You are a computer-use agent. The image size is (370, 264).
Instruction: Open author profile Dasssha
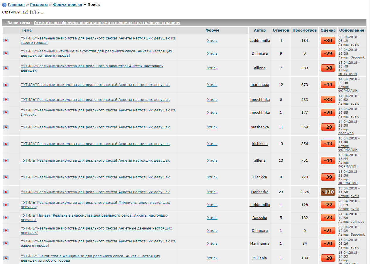point(260,218)
